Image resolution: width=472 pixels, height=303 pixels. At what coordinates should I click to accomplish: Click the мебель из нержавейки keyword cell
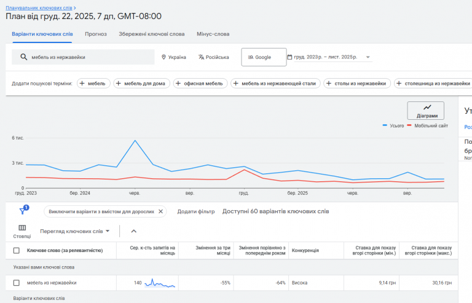pyautogui.click(x=52, y=283)
